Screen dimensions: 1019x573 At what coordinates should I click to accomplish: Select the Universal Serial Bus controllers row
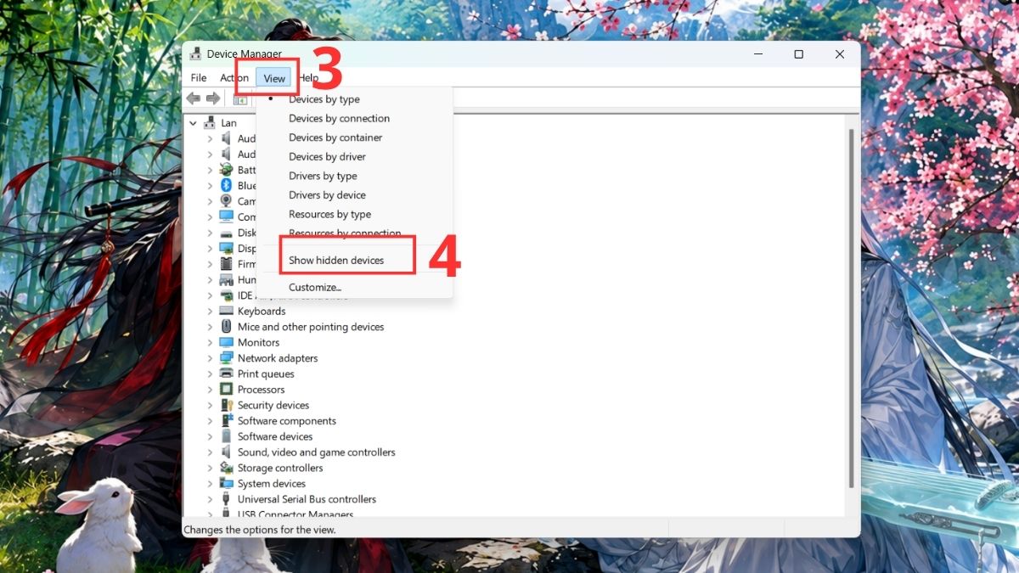(307, 499)
